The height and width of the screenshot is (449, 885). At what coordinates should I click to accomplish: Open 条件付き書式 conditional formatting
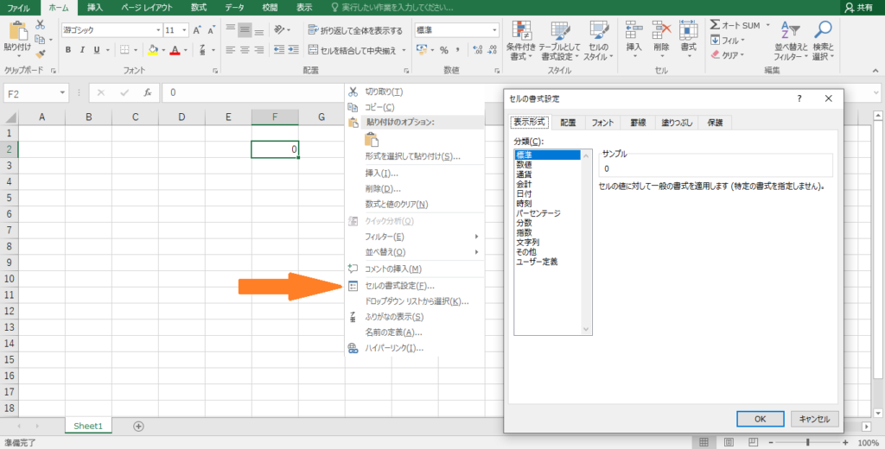tap(520, 41)
